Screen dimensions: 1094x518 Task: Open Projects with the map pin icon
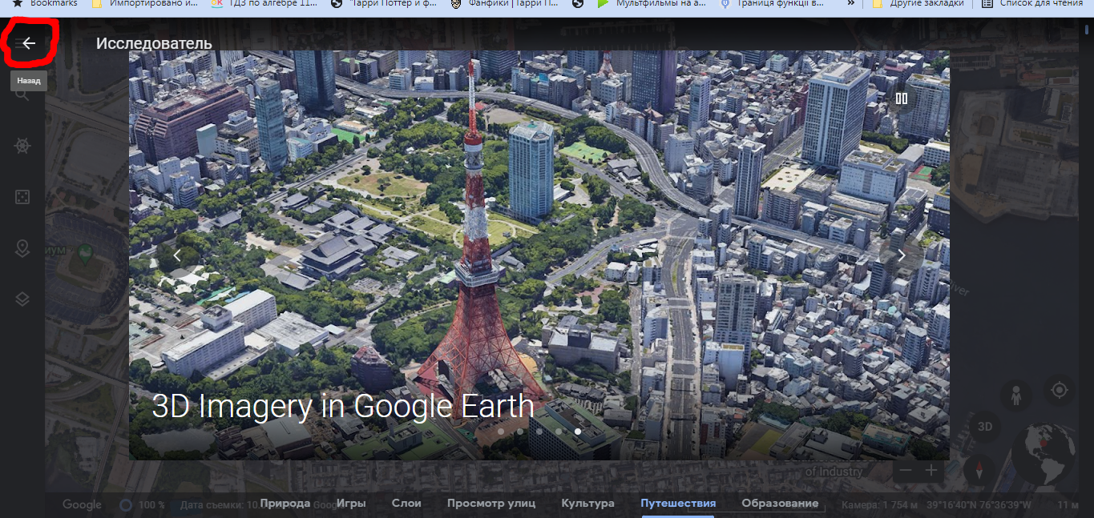[x=22, y=248]
